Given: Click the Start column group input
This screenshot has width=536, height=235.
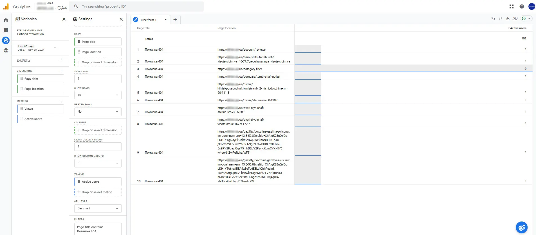Looking at the screenshot, I should [98, 147].
